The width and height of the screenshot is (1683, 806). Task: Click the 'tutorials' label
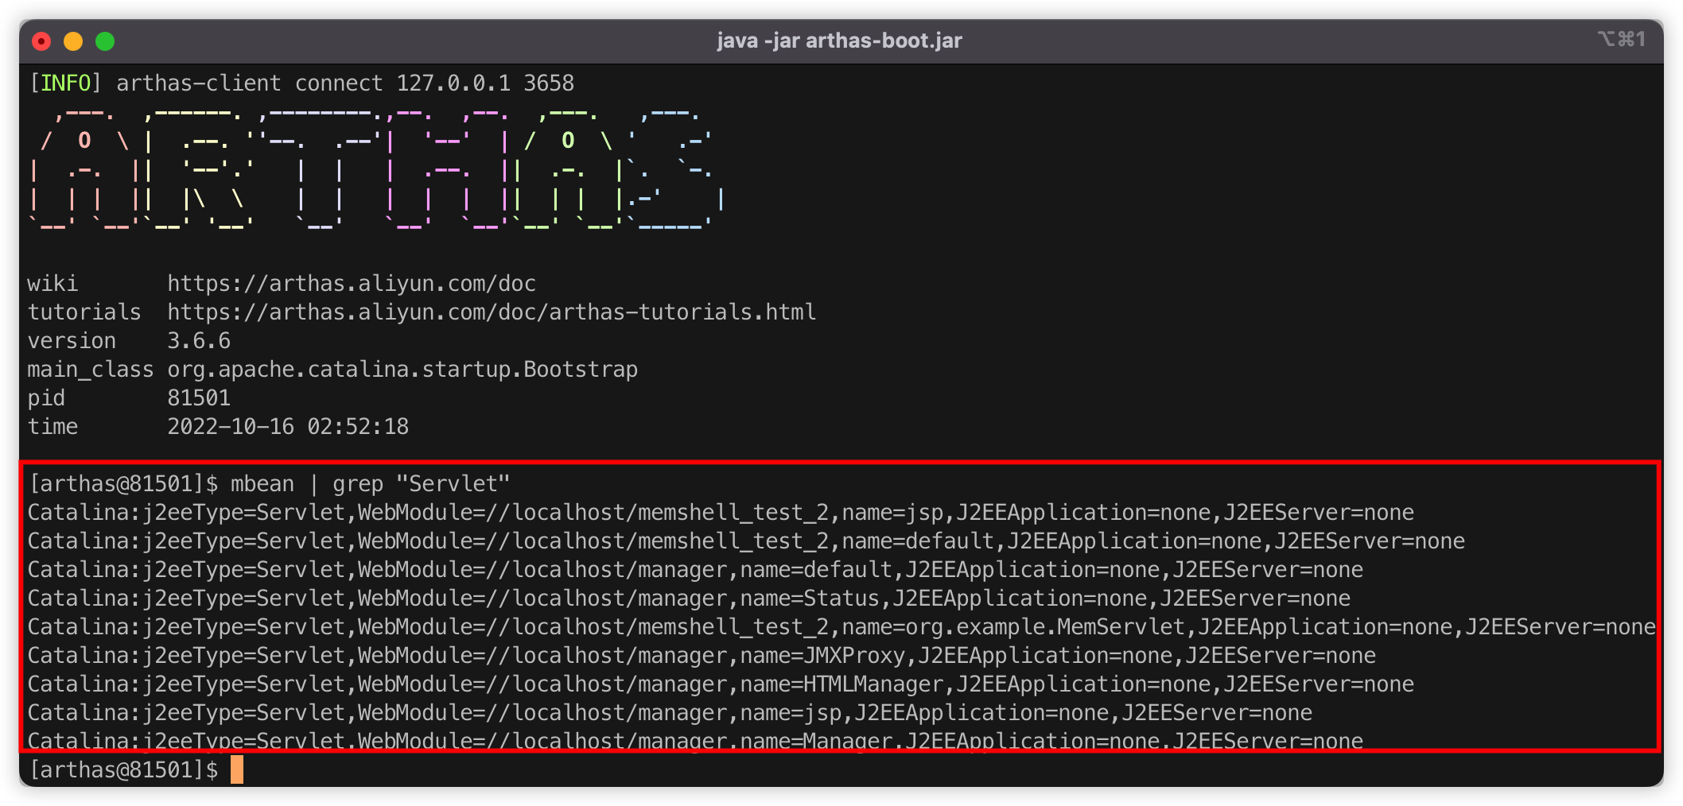84,312
